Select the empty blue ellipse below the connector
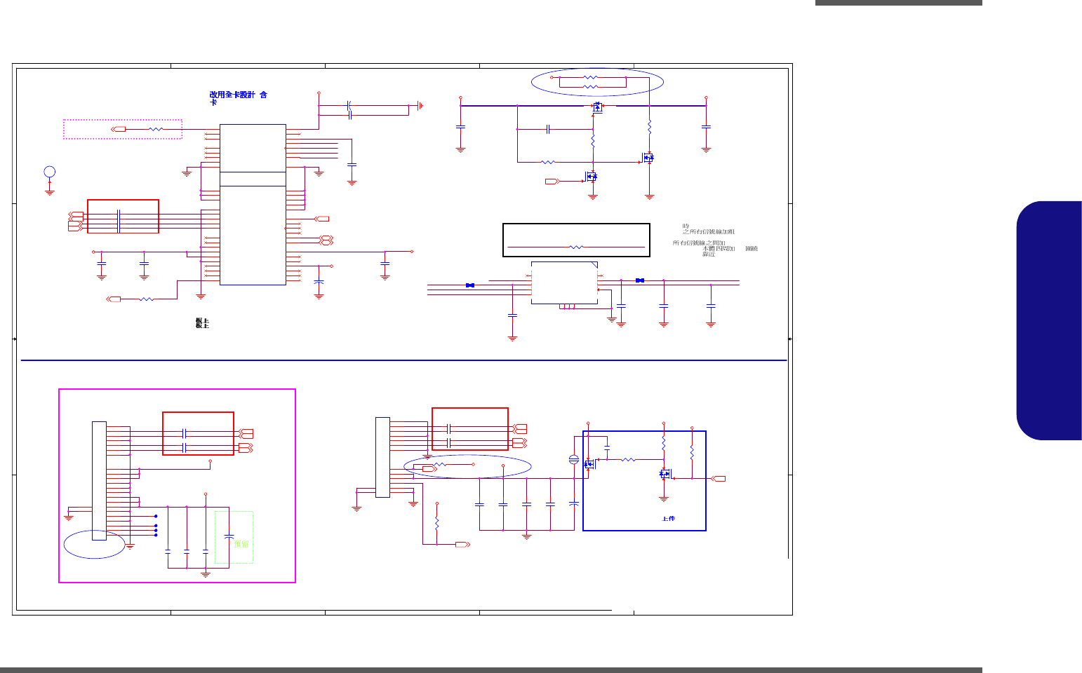 [95, 544]
